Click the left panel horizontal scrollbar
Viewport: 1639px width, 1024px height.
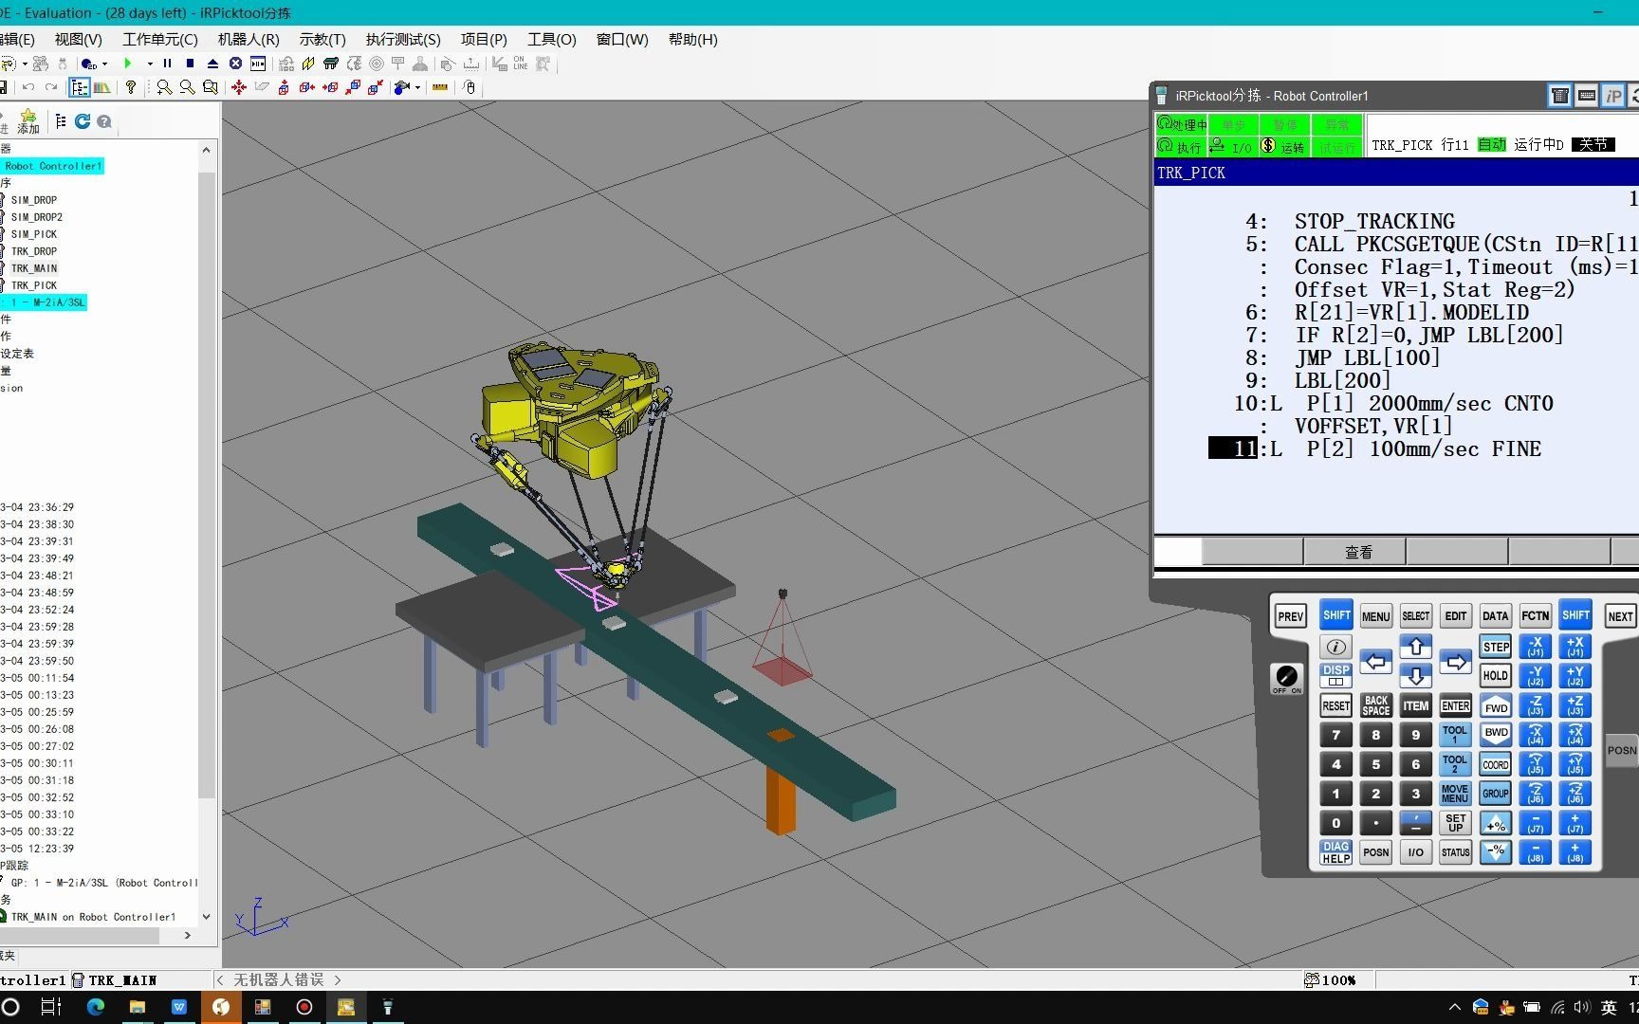coord(80,935)
